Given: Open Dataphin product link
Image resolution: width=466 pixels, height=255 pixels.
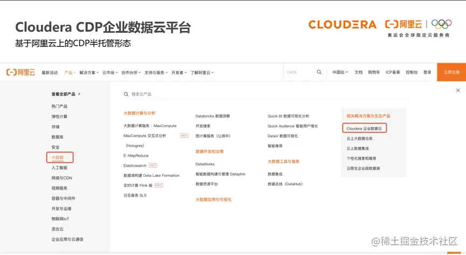Looking at the screenshot, I should [x=220, y=174].
